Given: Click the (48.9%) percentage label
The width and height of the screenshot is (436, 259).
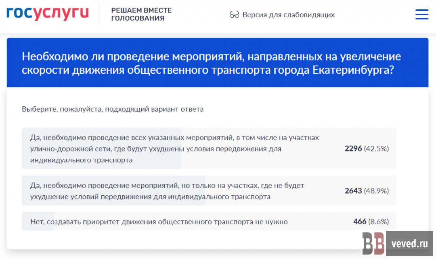Looking at the screenshot, I should click(376, 191).
